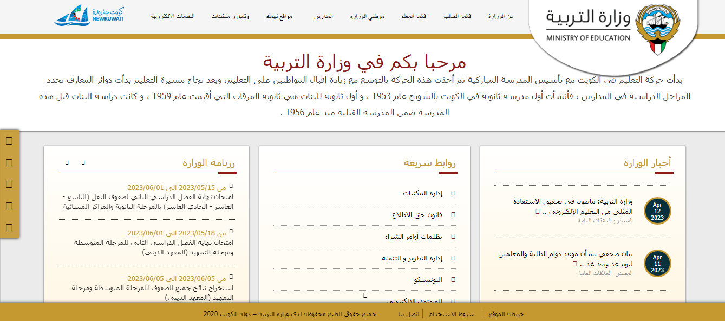Click the روابط سريعة section heading
The height and width of the screenshot is (321, 725).
pos(430,162)
